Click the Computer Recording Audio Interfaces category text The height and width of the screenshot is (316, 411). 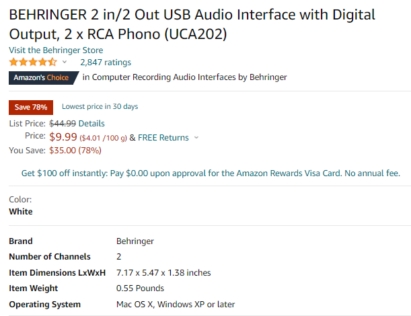(164, 77)
